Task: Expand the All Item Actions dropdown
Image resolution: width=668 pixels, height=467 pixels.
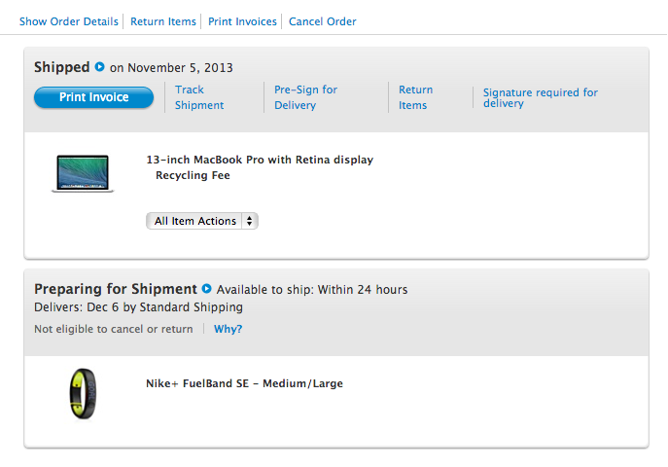Action: coord(202,221)
